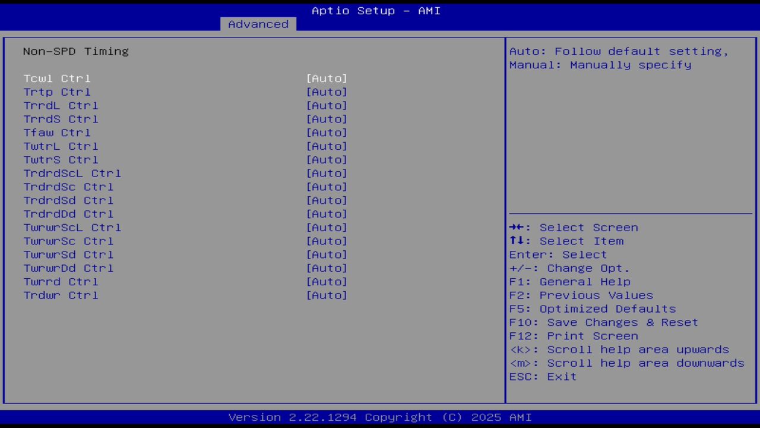Change the Twrrd Ctrl value

pyautogui.click(x=327, y=281)
